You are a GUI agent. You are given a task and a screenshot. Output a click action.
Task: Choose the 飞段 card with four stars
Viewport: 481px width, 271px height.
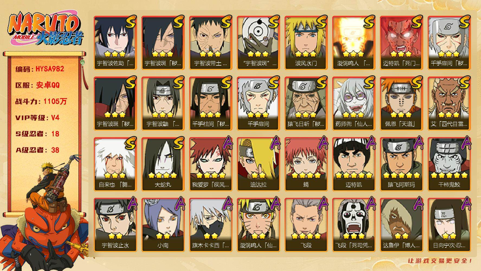coord(306,225)
